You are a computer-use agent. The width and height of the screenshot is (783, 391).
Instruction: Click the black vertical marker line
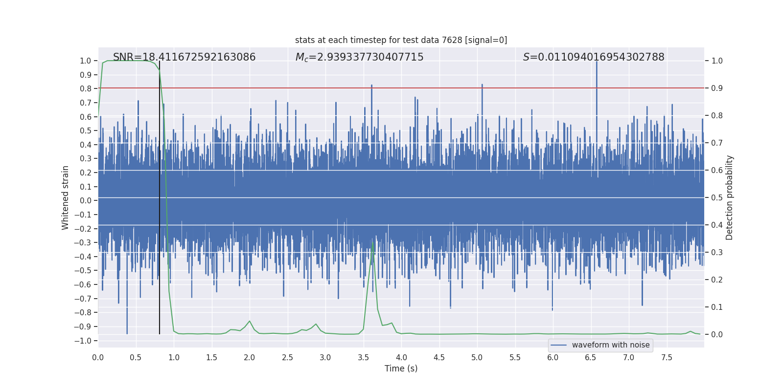point(160,195)
